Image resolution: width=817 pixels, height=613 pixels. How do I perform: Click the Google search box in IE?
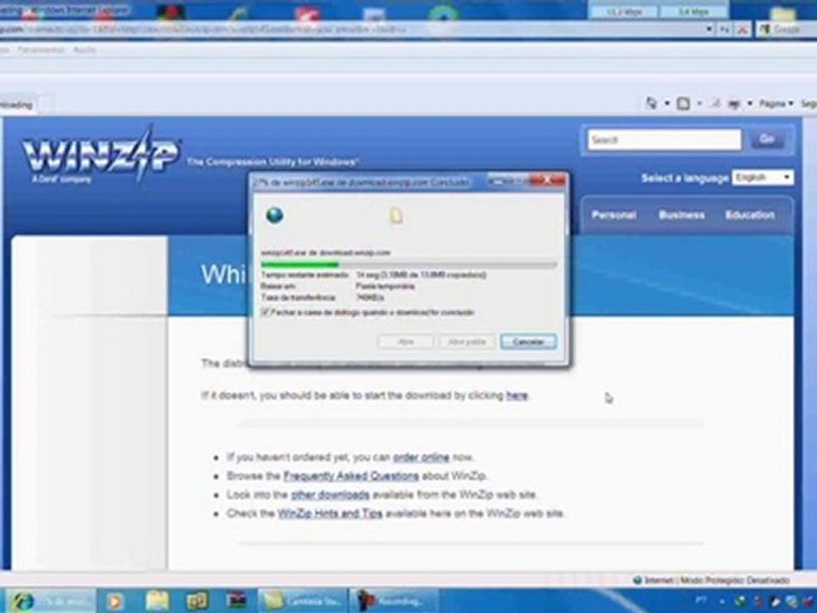point(786,30)
